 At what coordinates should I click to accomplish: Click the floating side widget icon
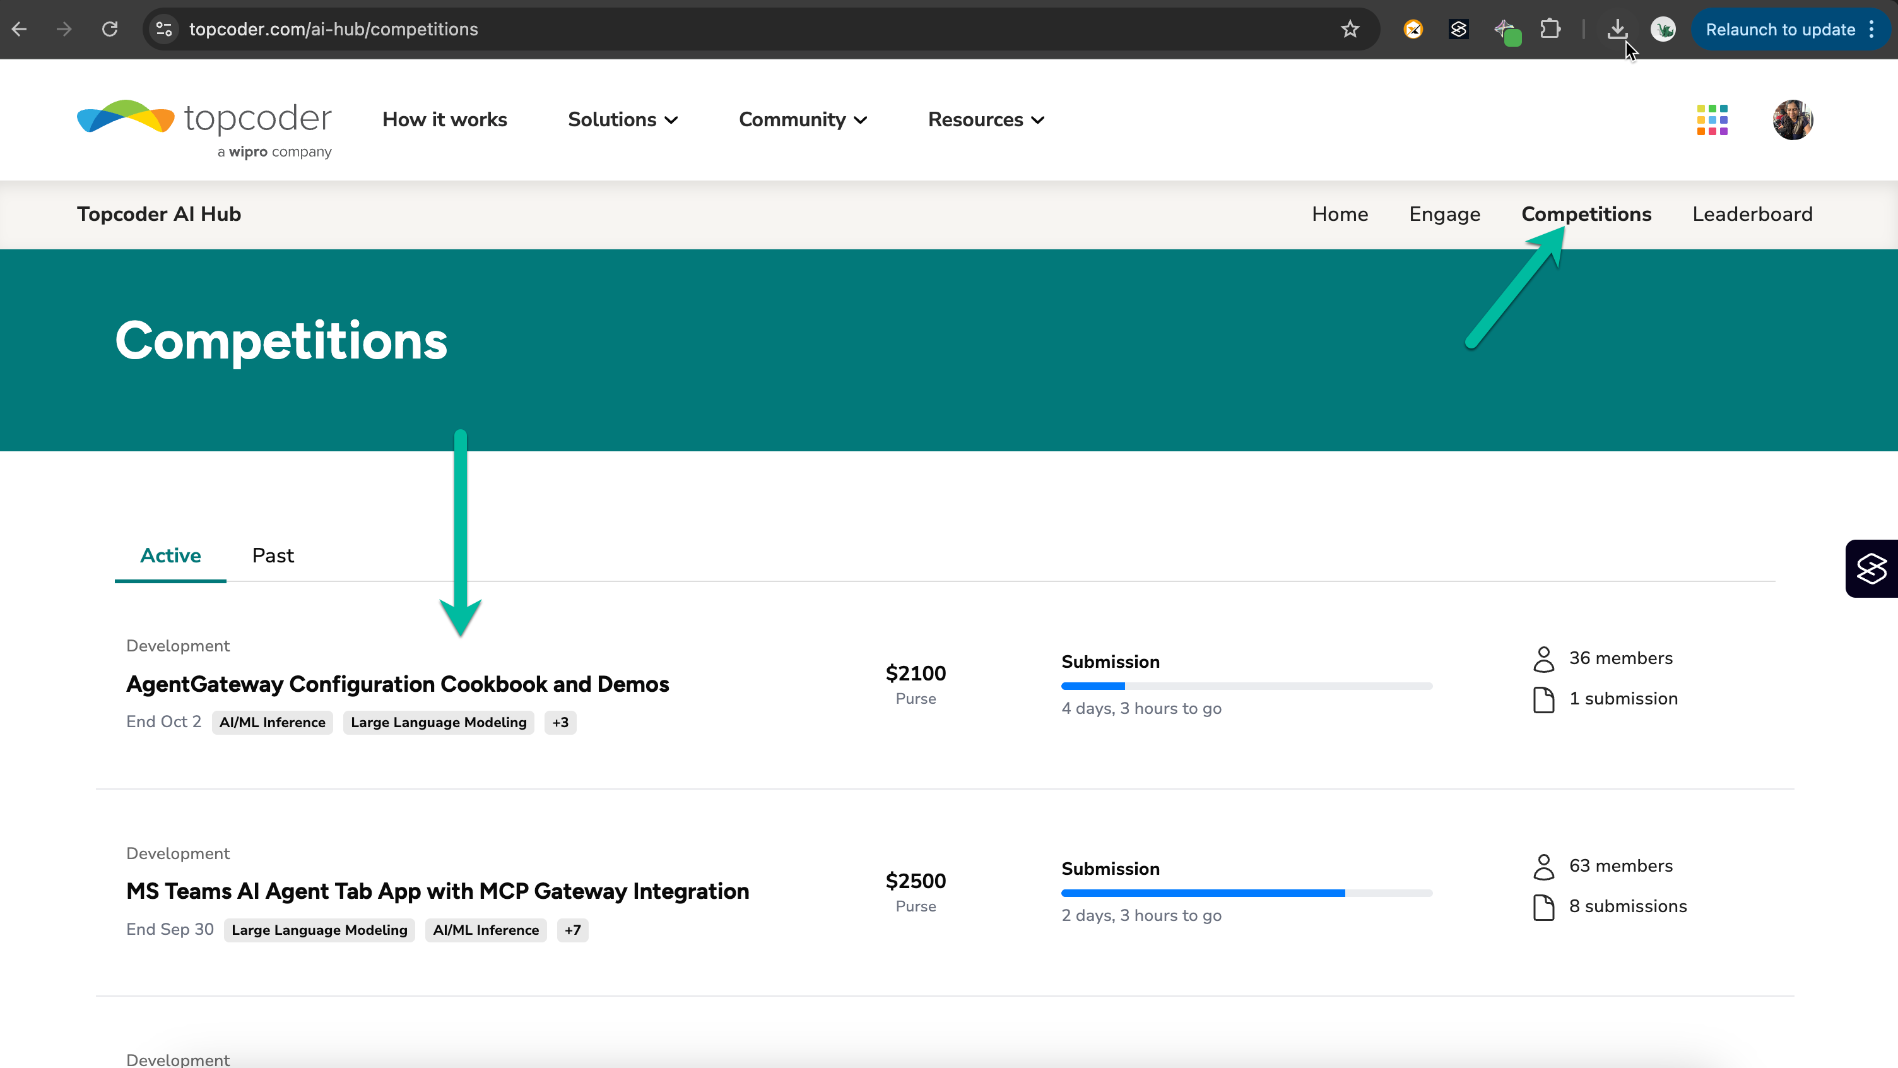click(x=1871, y=568)
